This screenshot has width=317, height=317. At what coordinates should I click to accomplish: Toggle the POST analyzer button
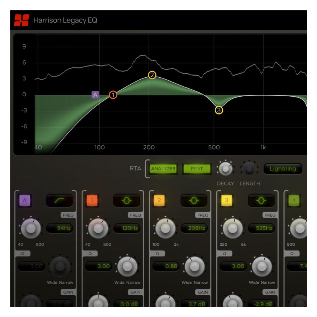point(197,169)
